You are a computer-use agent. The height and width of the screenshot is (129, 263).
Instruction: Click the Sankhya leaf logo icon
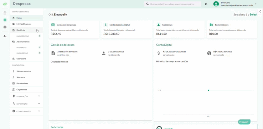[x=5, y=4]
